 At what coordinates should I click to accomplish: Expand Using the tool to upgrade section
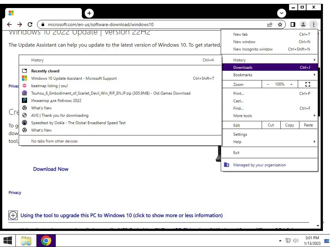pos(121,215)
